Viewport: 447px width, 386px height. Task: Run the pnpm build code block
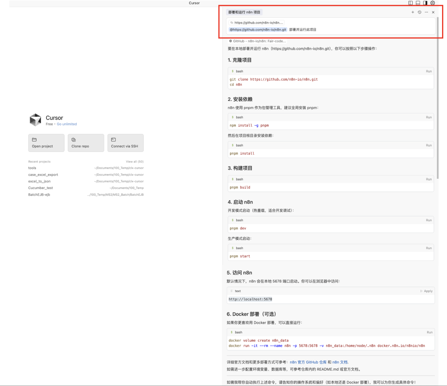tap(429, 179)
